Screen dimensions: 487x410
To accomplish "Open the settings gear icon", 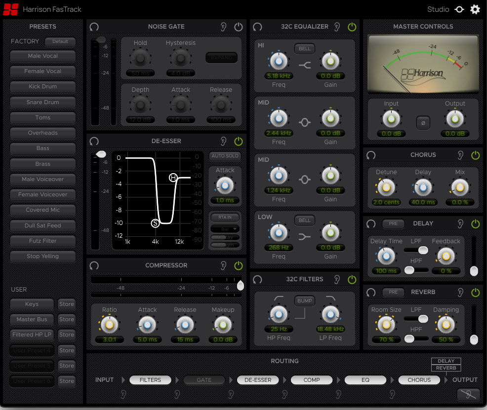I will 475,9.
